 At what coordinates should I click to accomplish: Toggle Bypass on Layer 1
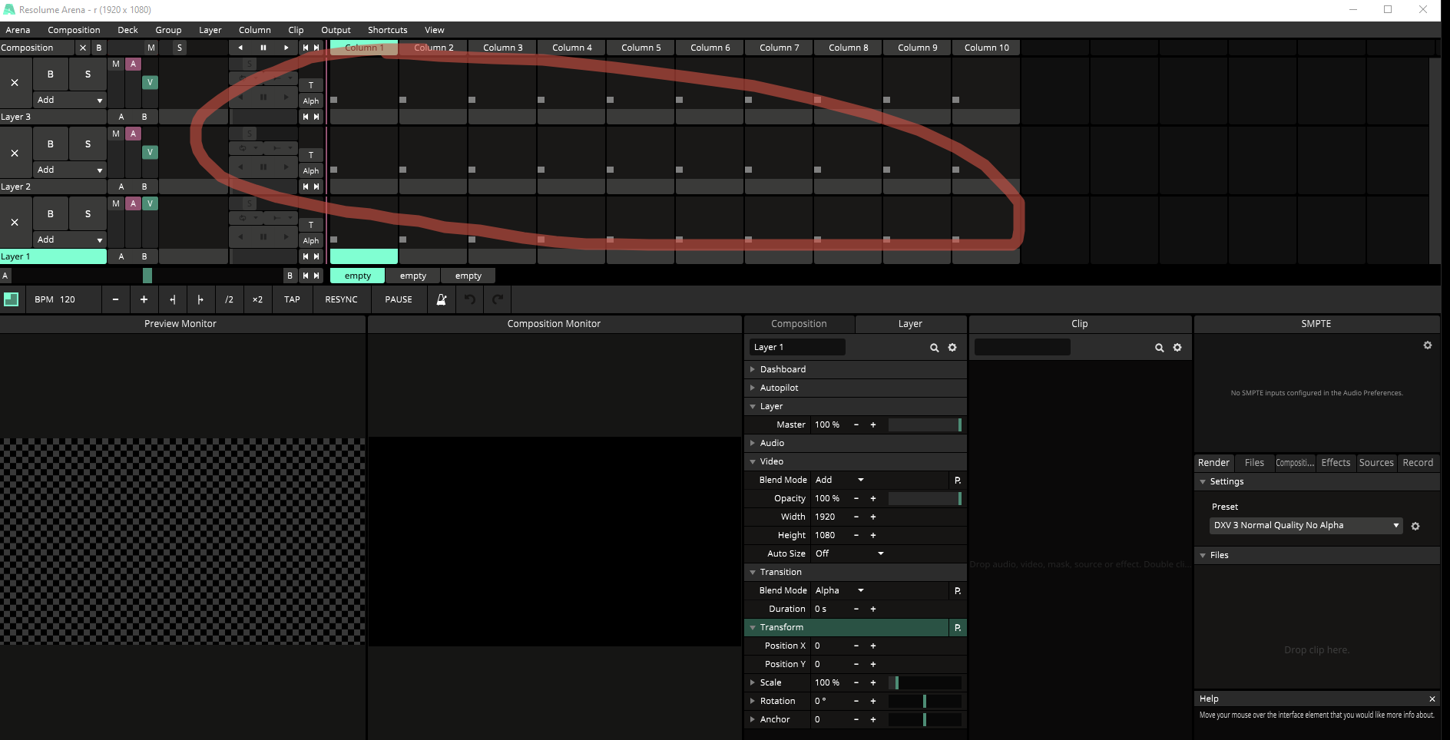point(51,214)
